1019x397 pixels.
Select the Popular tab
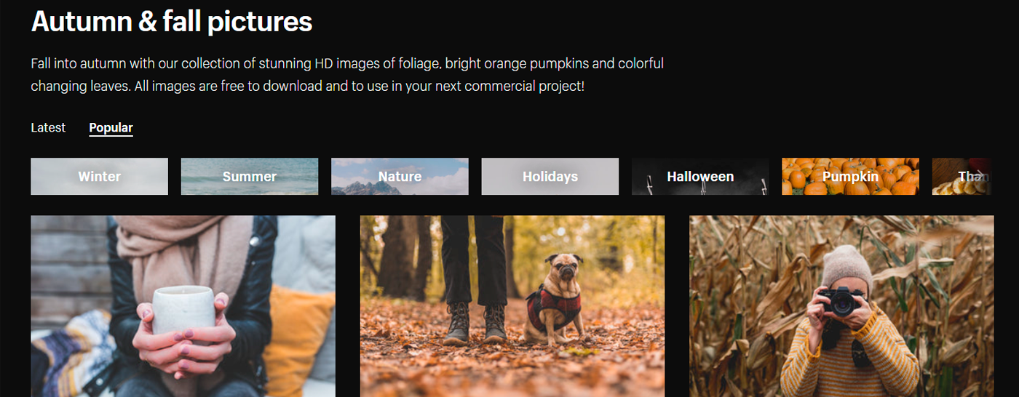coord(111,128)
